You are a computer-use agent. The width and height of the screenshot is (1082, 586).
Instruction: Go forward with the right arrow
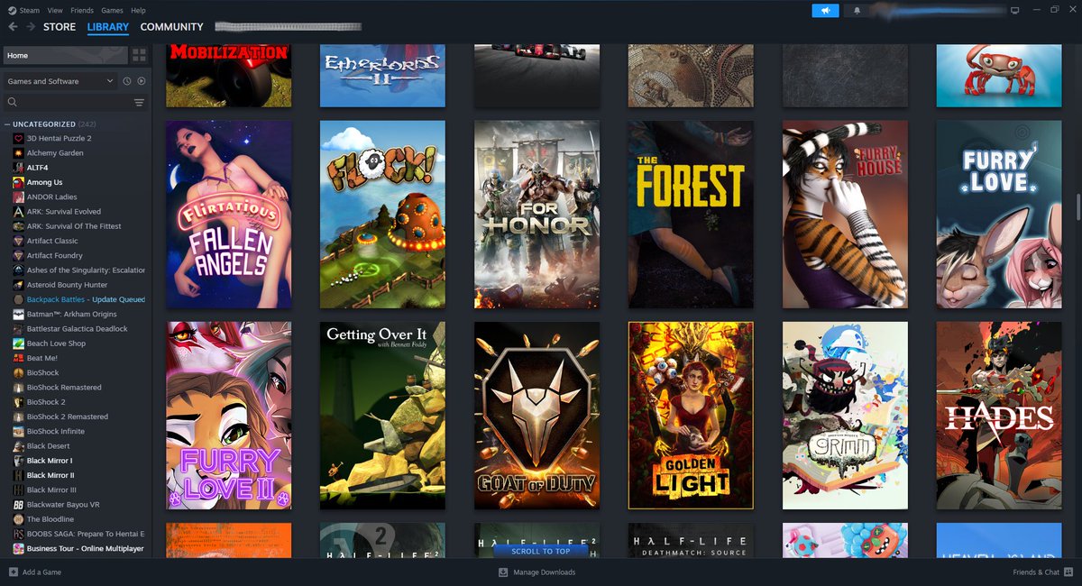coord(31,27)
